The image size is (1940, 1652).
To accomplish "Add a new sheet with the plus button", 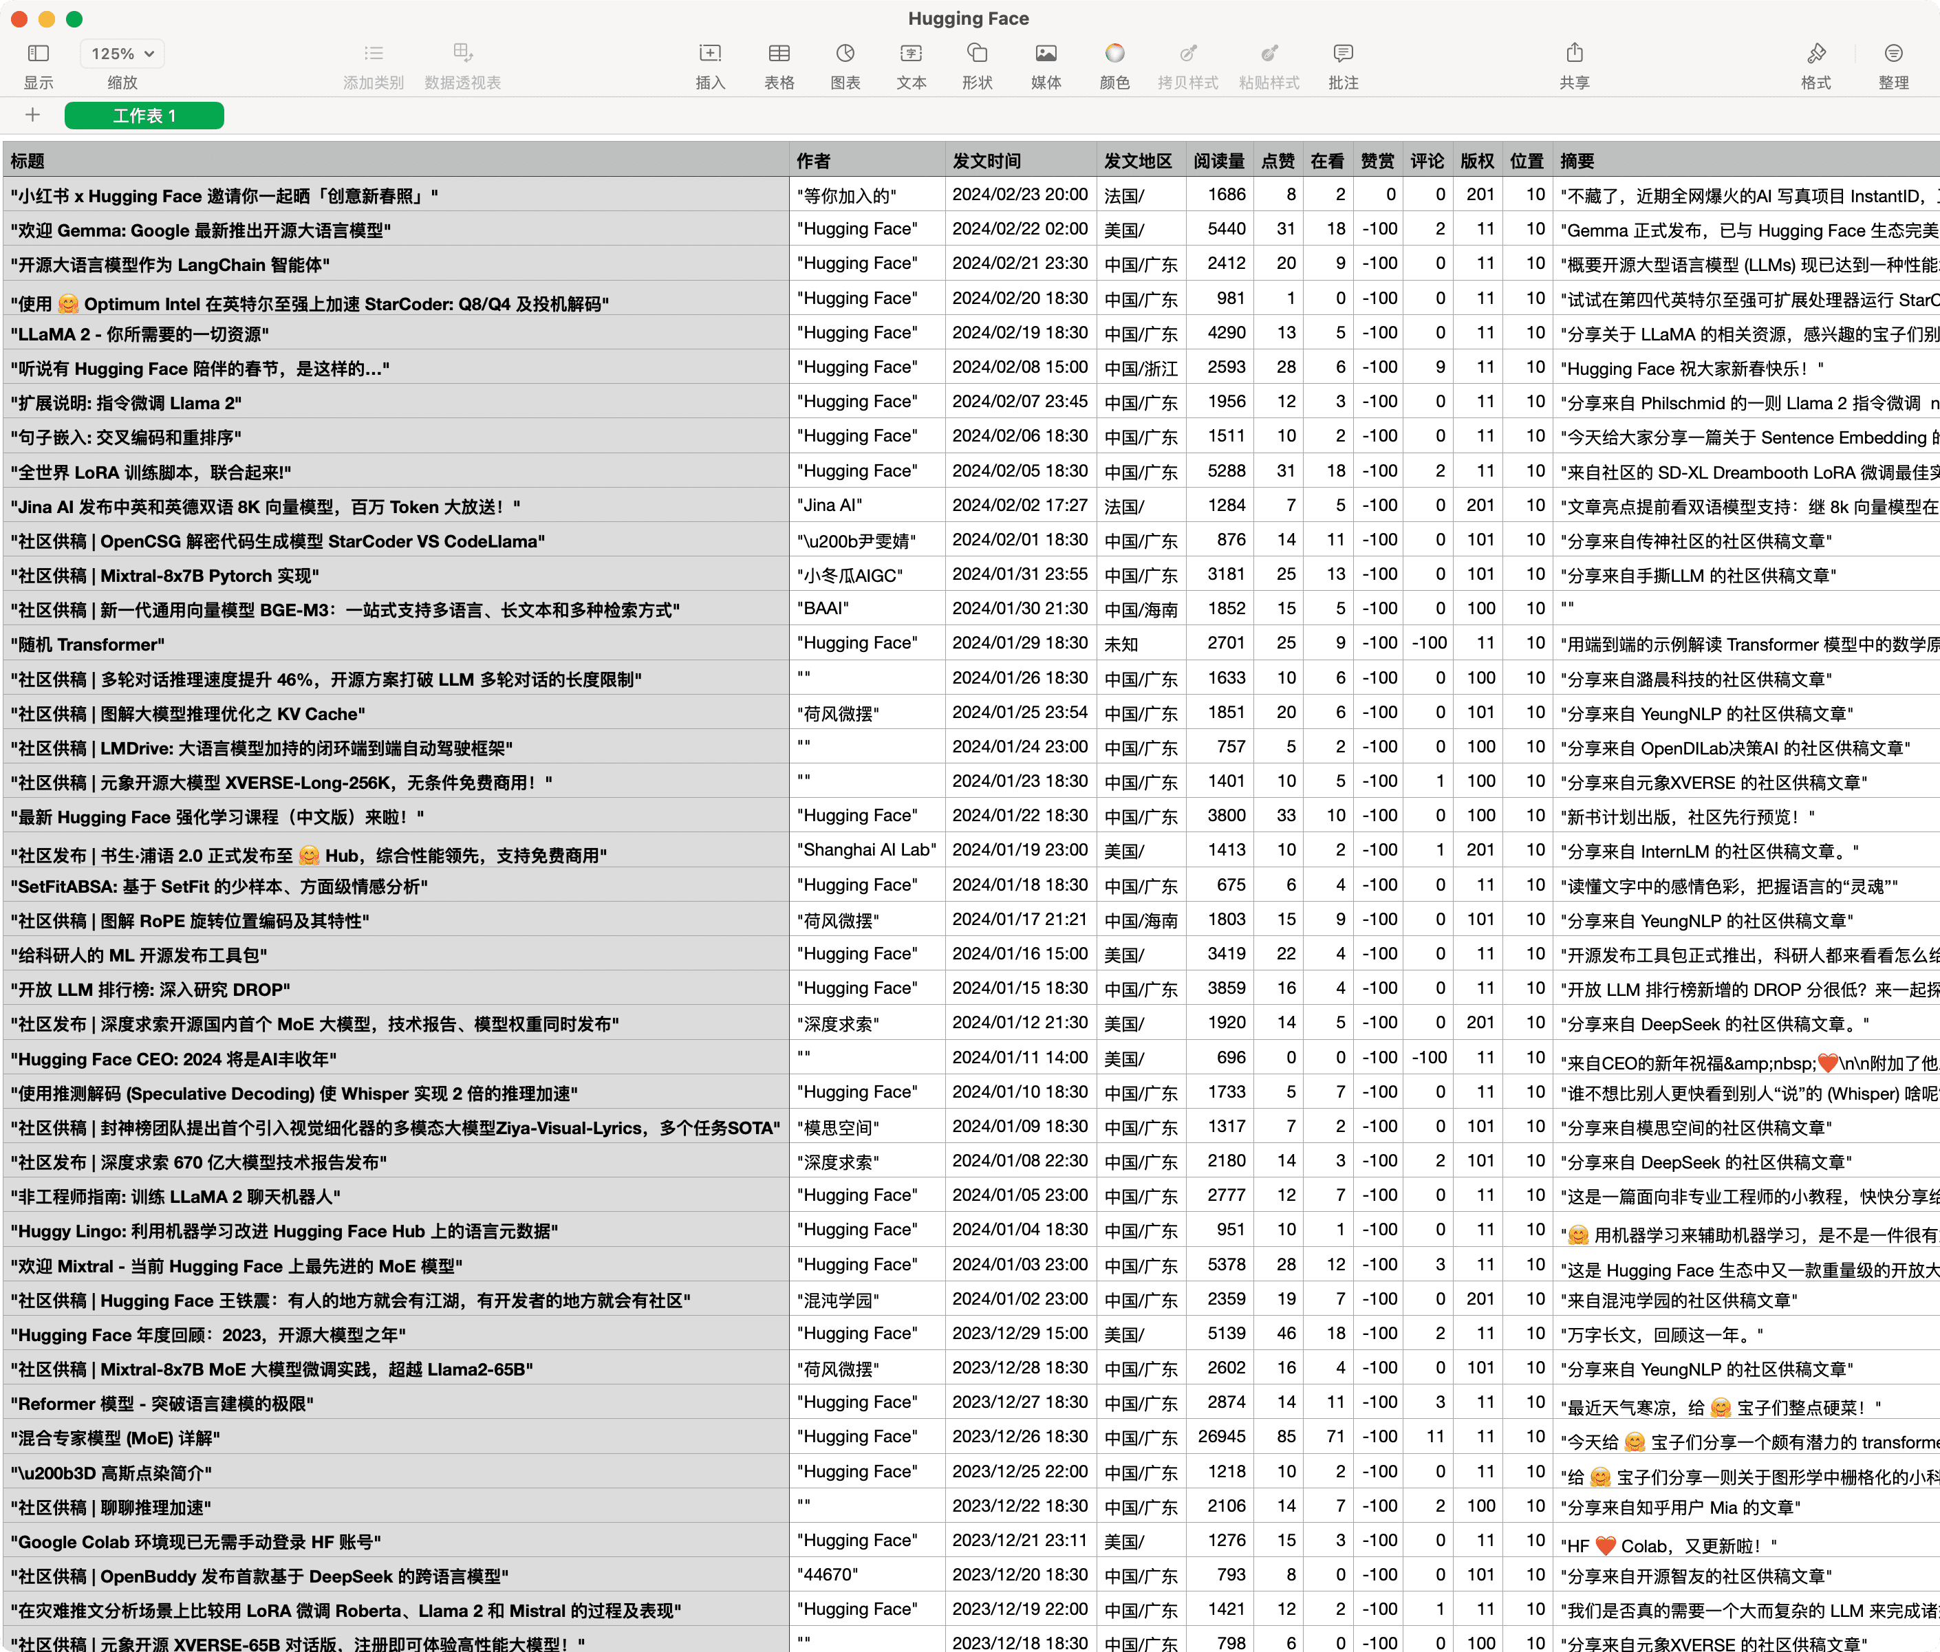I will (32, 115).
